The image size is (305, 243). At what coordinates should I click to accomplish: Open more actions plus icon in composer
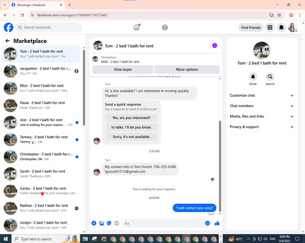[94, 224]
